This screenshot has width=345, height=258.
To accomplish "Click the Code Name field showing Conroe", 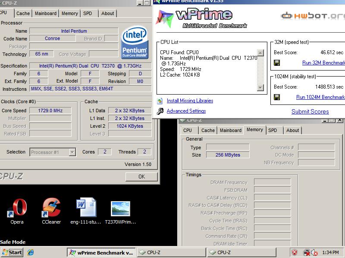I will 52,38.
